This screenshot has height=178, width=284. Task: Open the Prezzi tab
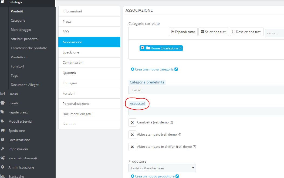coord(89,21)
